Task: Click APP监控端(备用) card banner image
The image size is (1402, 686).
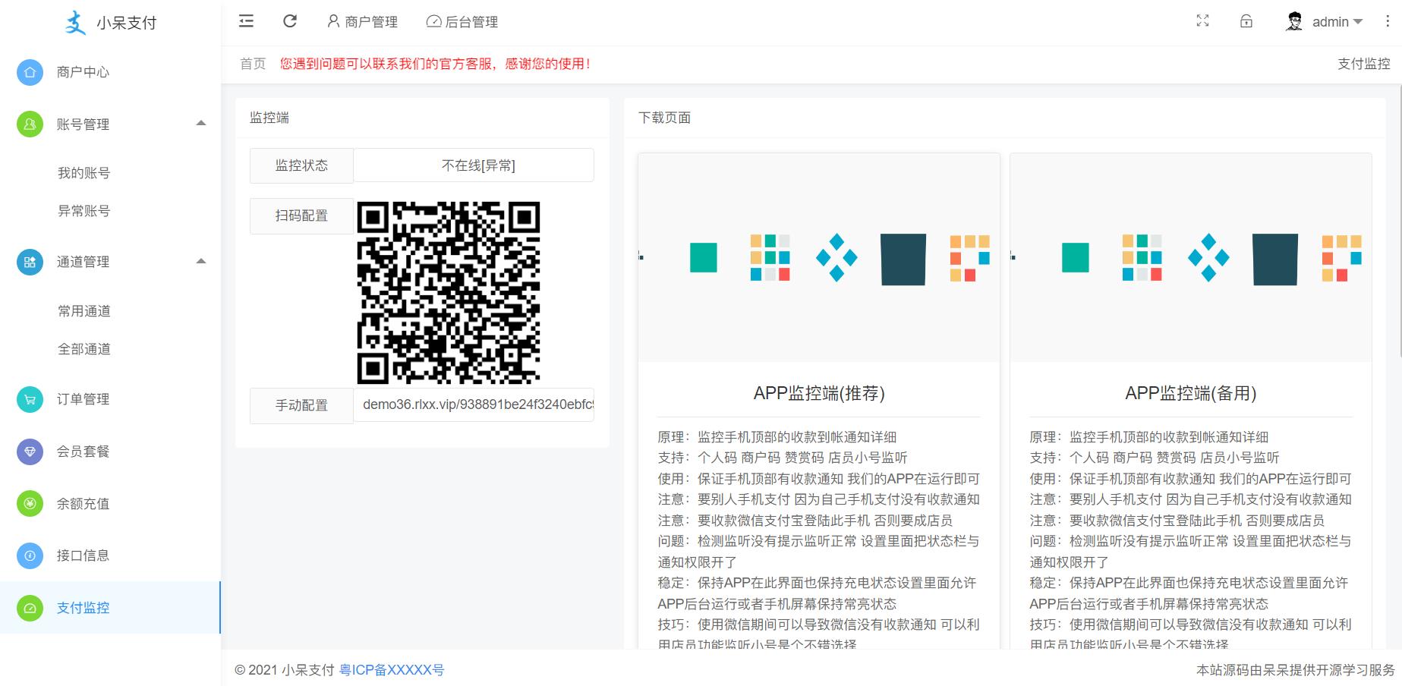Action: tap(1191, 258)
